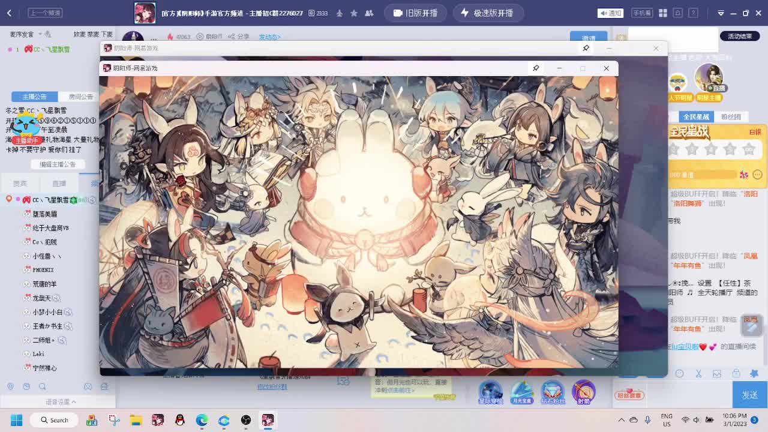
Task: Go back with the top-left arrow
Action: point(9,13)
